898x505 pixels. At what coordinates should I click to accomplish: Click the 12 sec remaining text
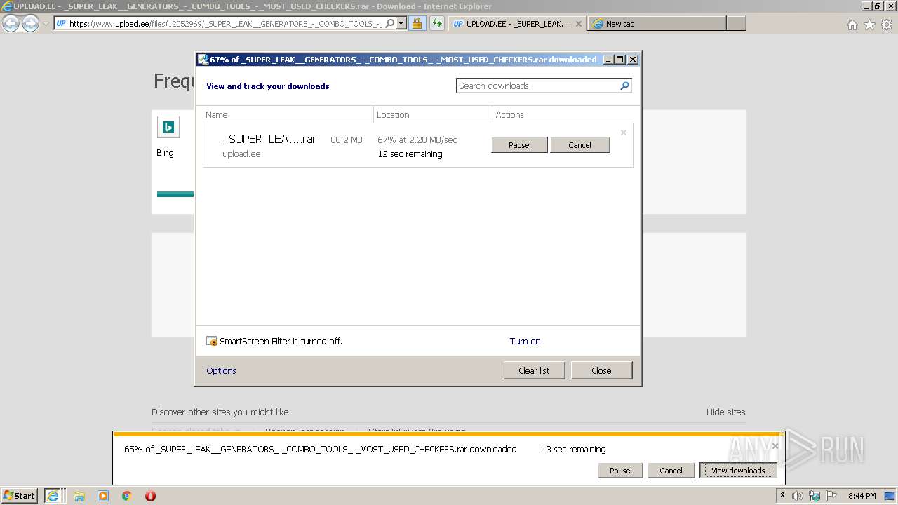point(410,154)
